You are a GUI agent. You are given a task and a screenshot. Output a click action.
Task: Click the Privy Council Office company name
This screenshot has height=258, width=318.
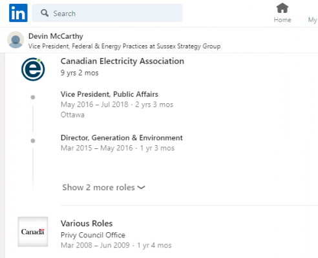[x=93, y=235]
